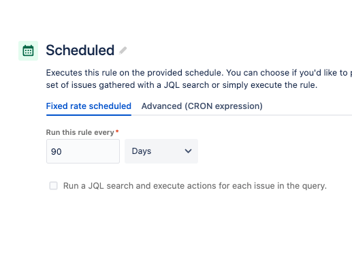Focus the interval input showing 90
Viewport: 352px width, 280px height.
coord(83,151)
